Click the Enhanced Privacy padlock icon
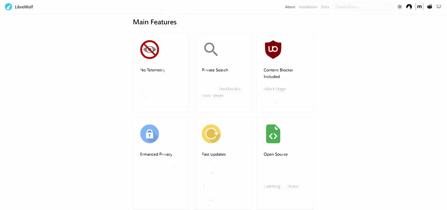 pyautogui.click(x=150, y=134)
